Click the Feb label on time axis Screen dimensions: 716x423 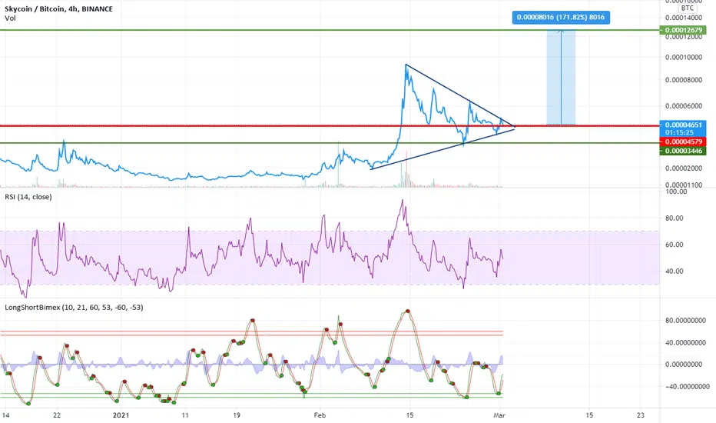(320, 415)
